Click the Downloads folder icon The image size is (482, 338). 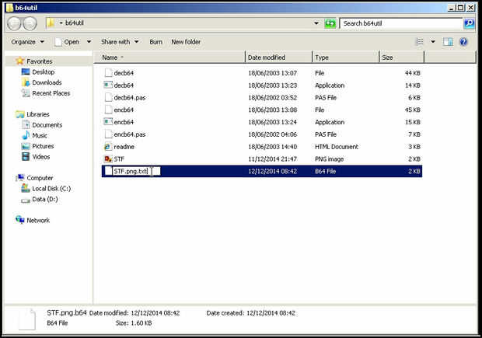pyautogui.click(x=26, y=82)
